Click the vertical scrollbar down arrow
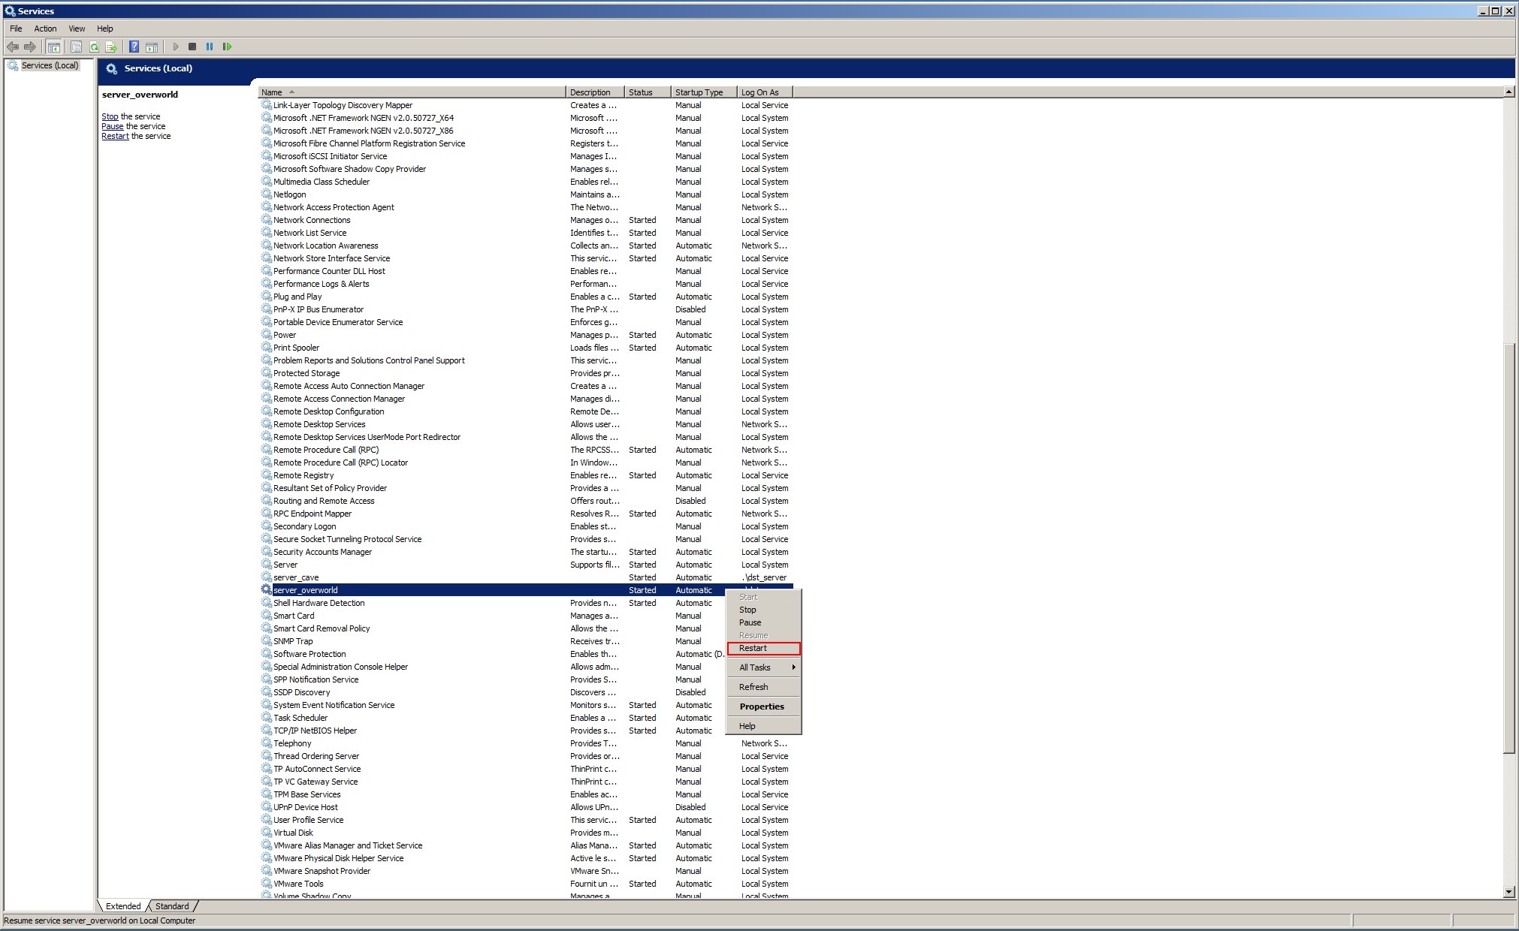The width and height of the screenshot is (1519, 931). tap(1508, 892)
